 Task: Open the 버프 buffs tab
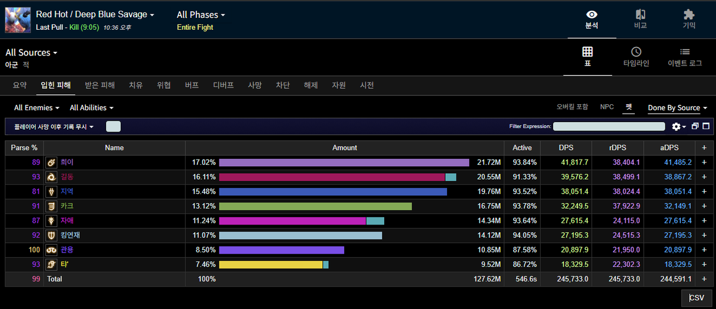pos(192,85)
